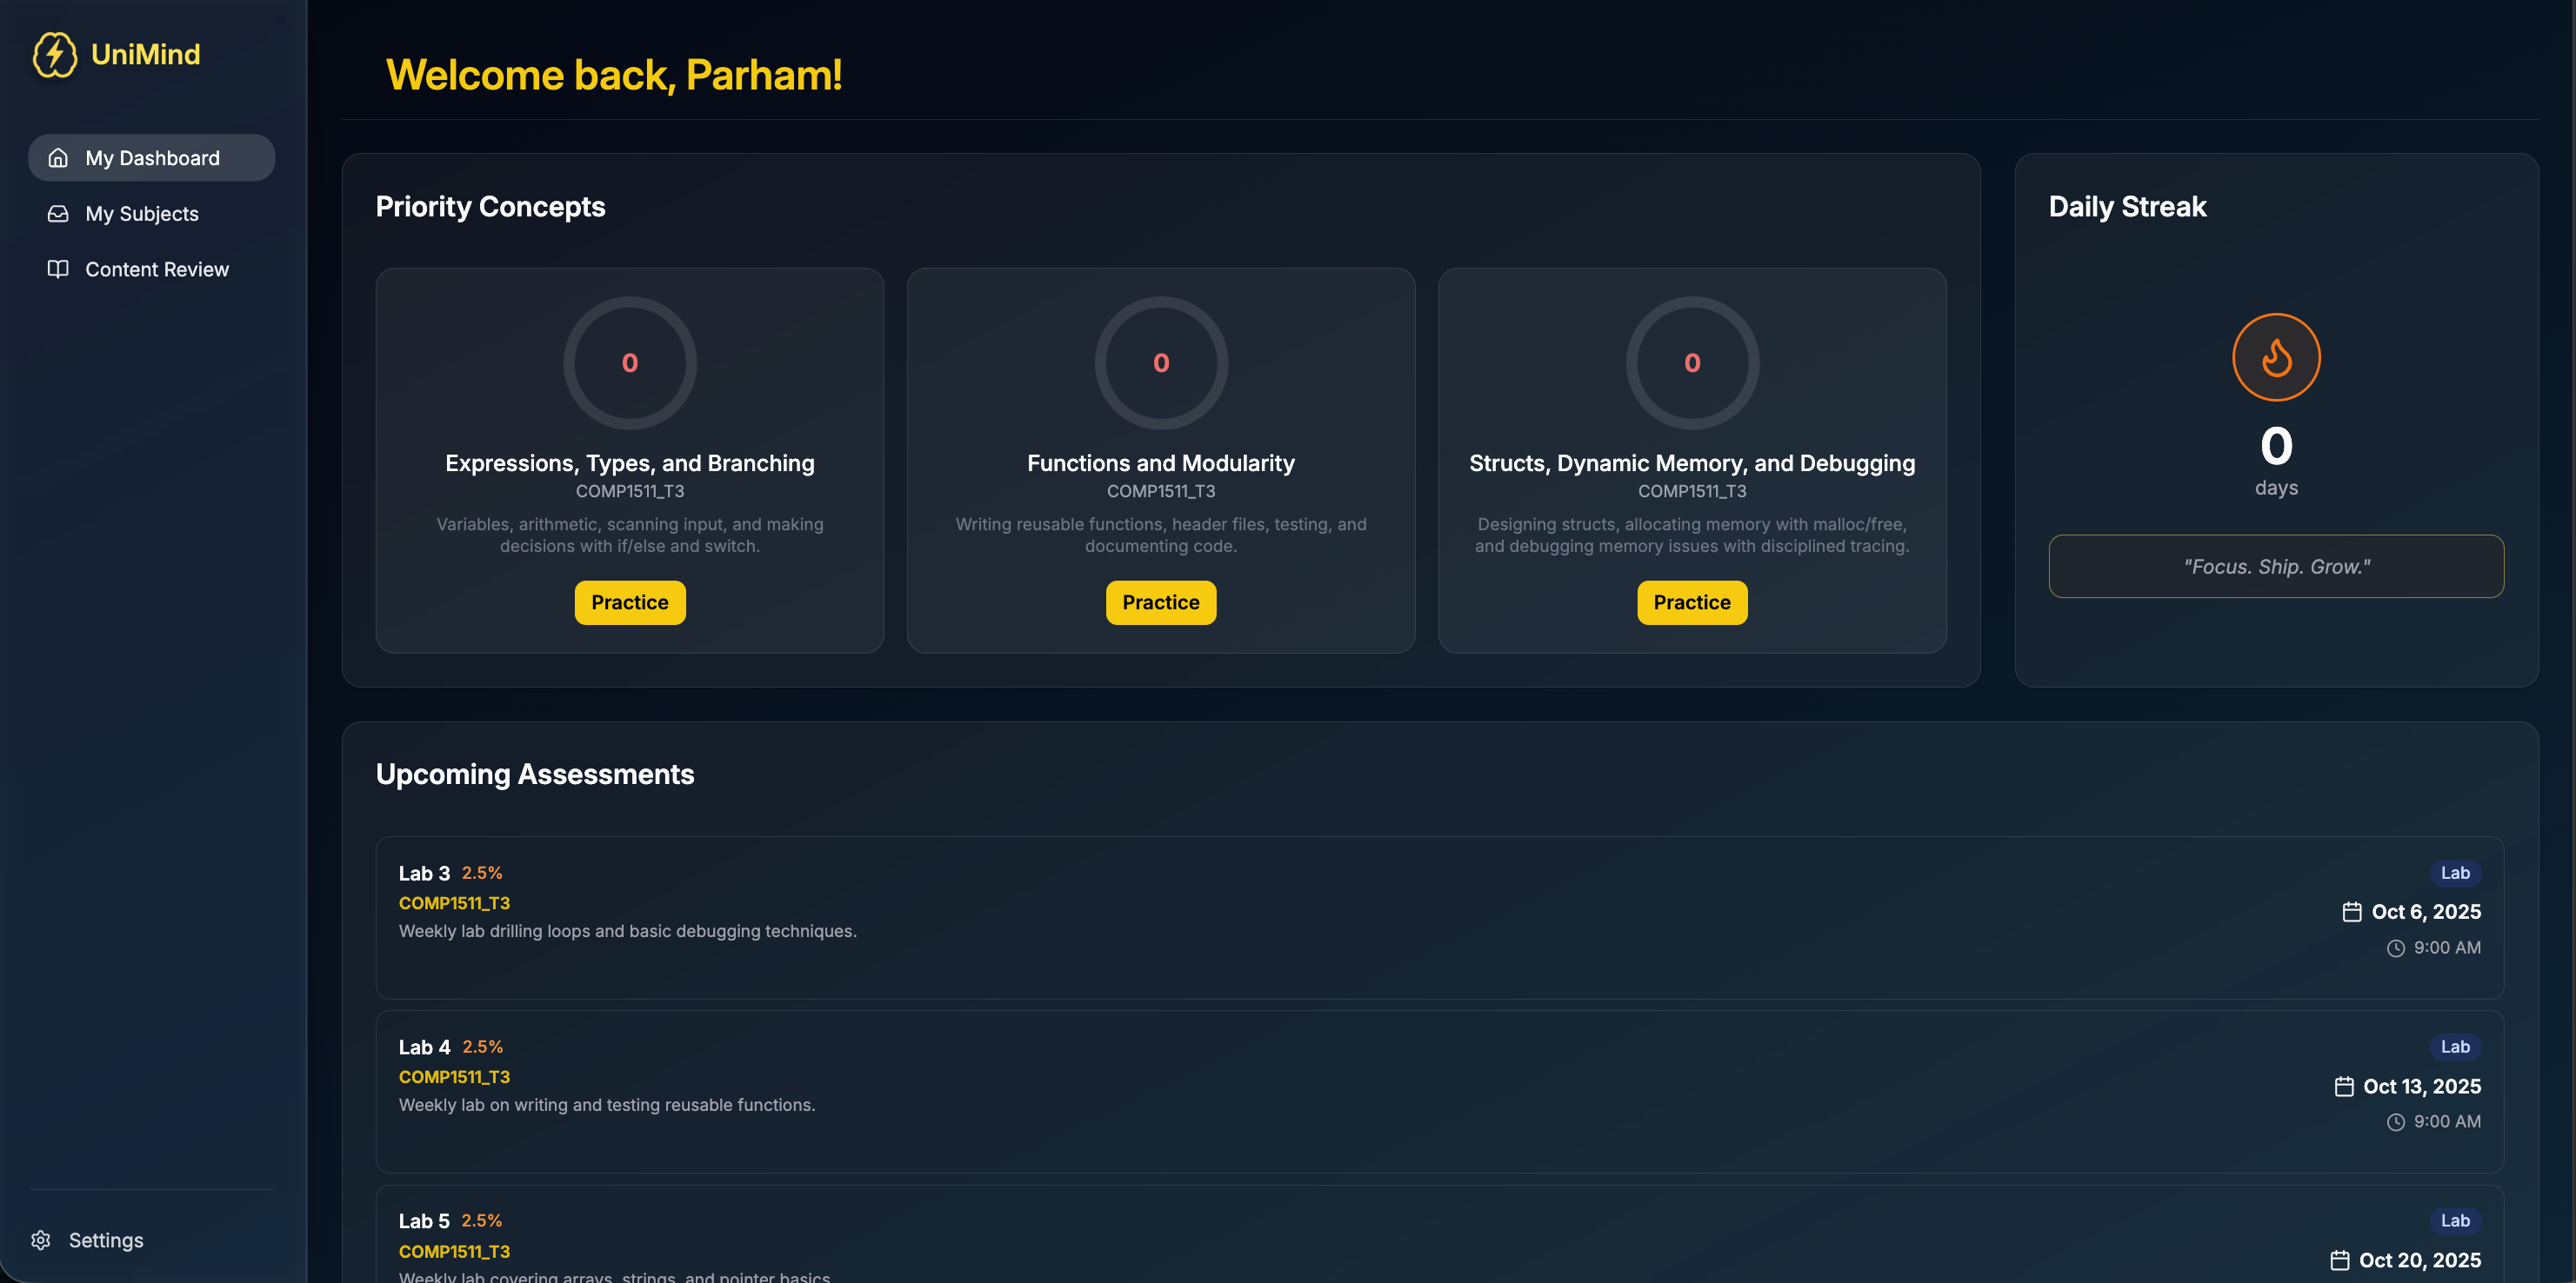The image size is (2576, 1283).
Task: Click the Lab tag on Lab 5
Action: point(2455,1220)
